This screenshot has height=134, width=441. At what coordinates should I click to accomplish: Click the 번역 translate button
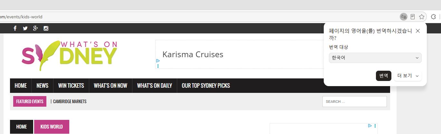coord(384,76)
